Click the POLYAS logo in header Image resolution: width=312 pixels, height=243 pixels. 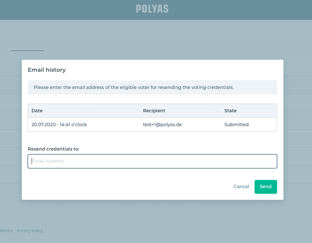pos(152,9)
